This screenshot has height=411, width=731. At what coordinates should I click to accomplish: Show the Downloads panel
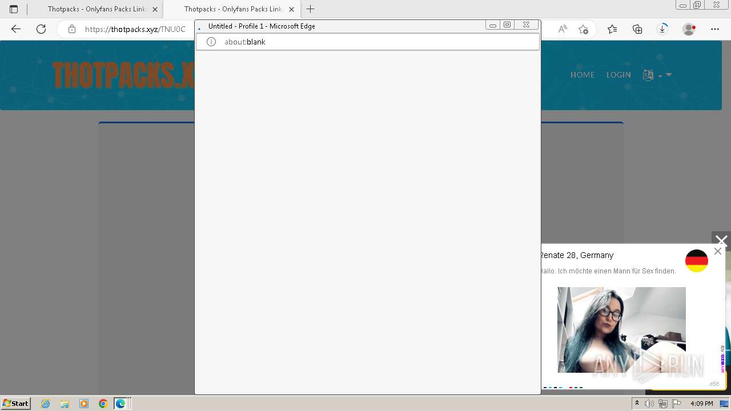662,29
